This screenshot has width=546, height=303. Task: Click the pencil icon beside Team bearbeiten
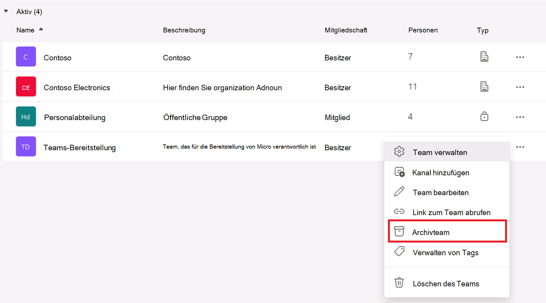click(x=399, y=191)
